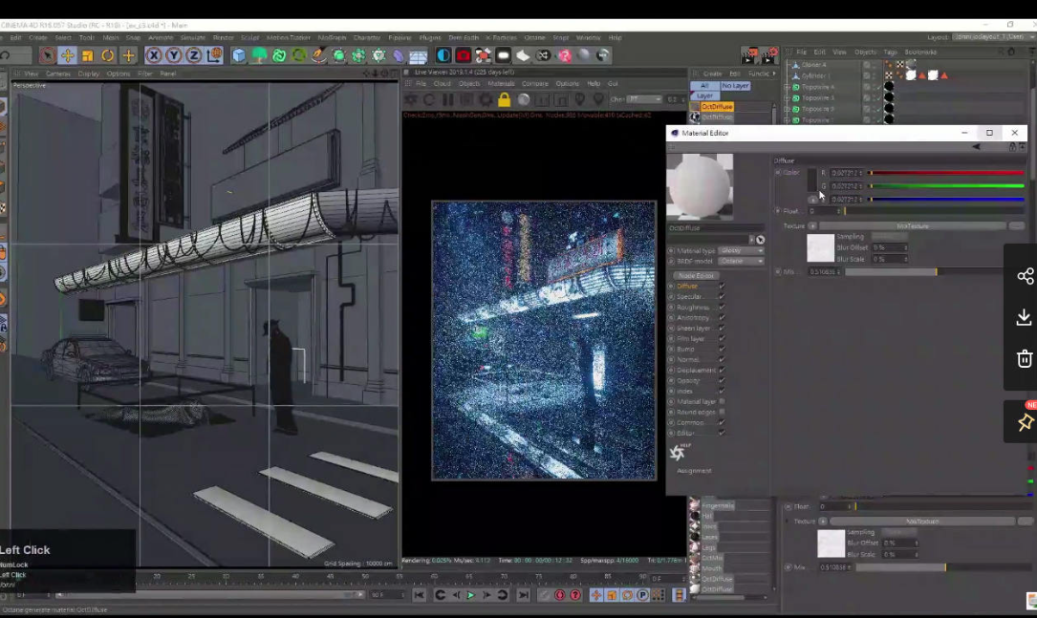Open the Tags menu in Object Manager
Viewport: 1037px width, 618px height.
point(890,52)
